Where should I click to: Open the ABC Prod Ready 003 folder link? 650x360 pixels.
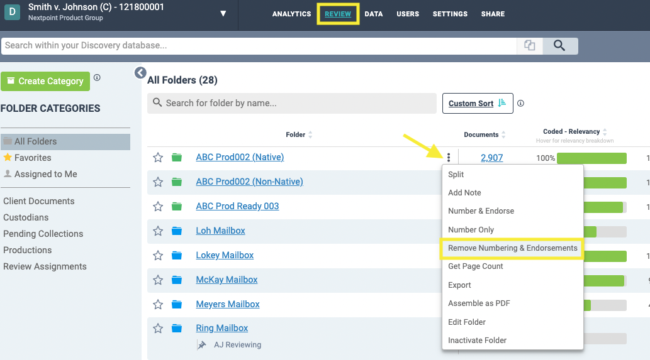coord(237,206)
